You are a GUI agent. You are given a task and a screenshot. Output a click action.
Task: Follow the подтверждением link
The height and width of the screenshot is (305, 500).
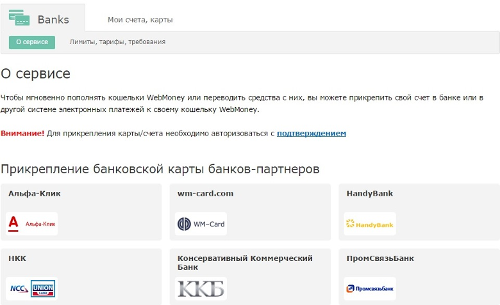[312, 133]
